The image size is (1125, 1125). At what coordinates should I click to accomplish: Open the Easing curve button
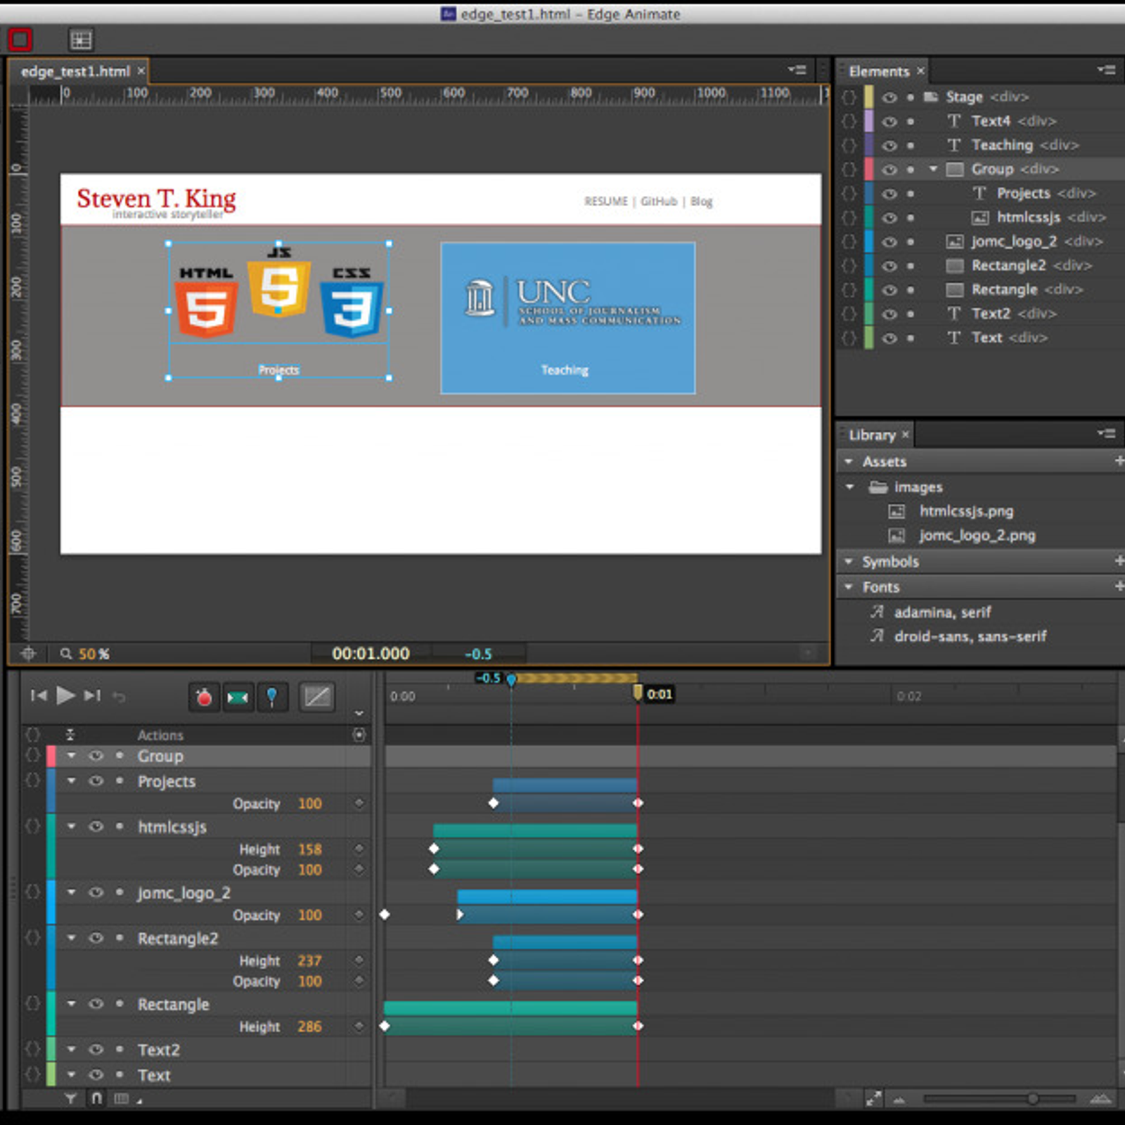(316, 697)
